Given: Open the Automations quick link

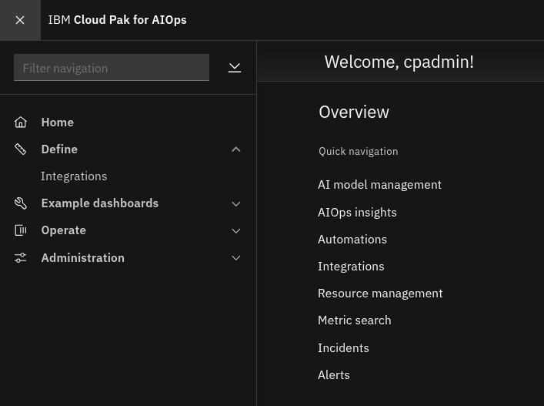Looking at the screenshot, I should tap(352, 240).
